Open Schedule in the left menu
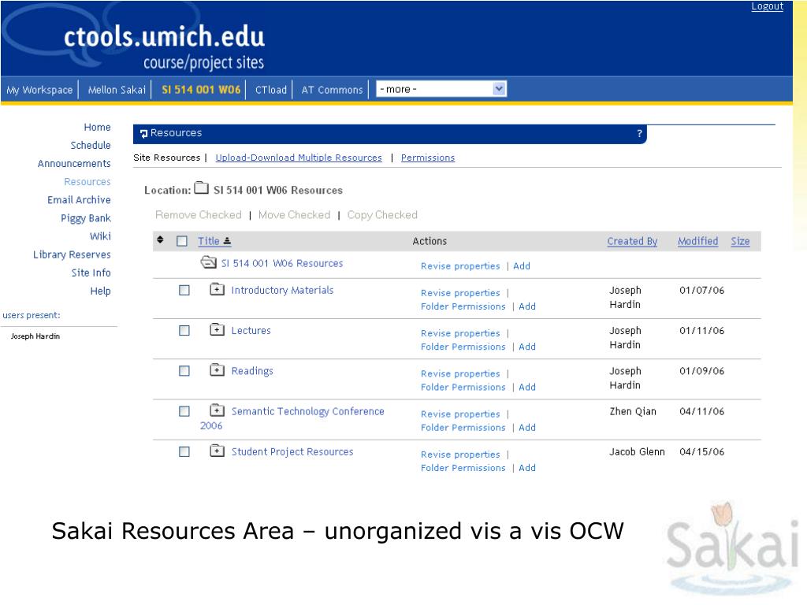This screenshot has height=605, width=807. [91, 145]
